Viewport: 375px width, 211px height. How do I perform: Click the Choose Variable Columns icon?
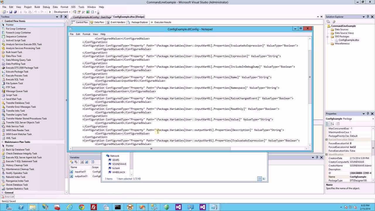click(x=92, y=162)
